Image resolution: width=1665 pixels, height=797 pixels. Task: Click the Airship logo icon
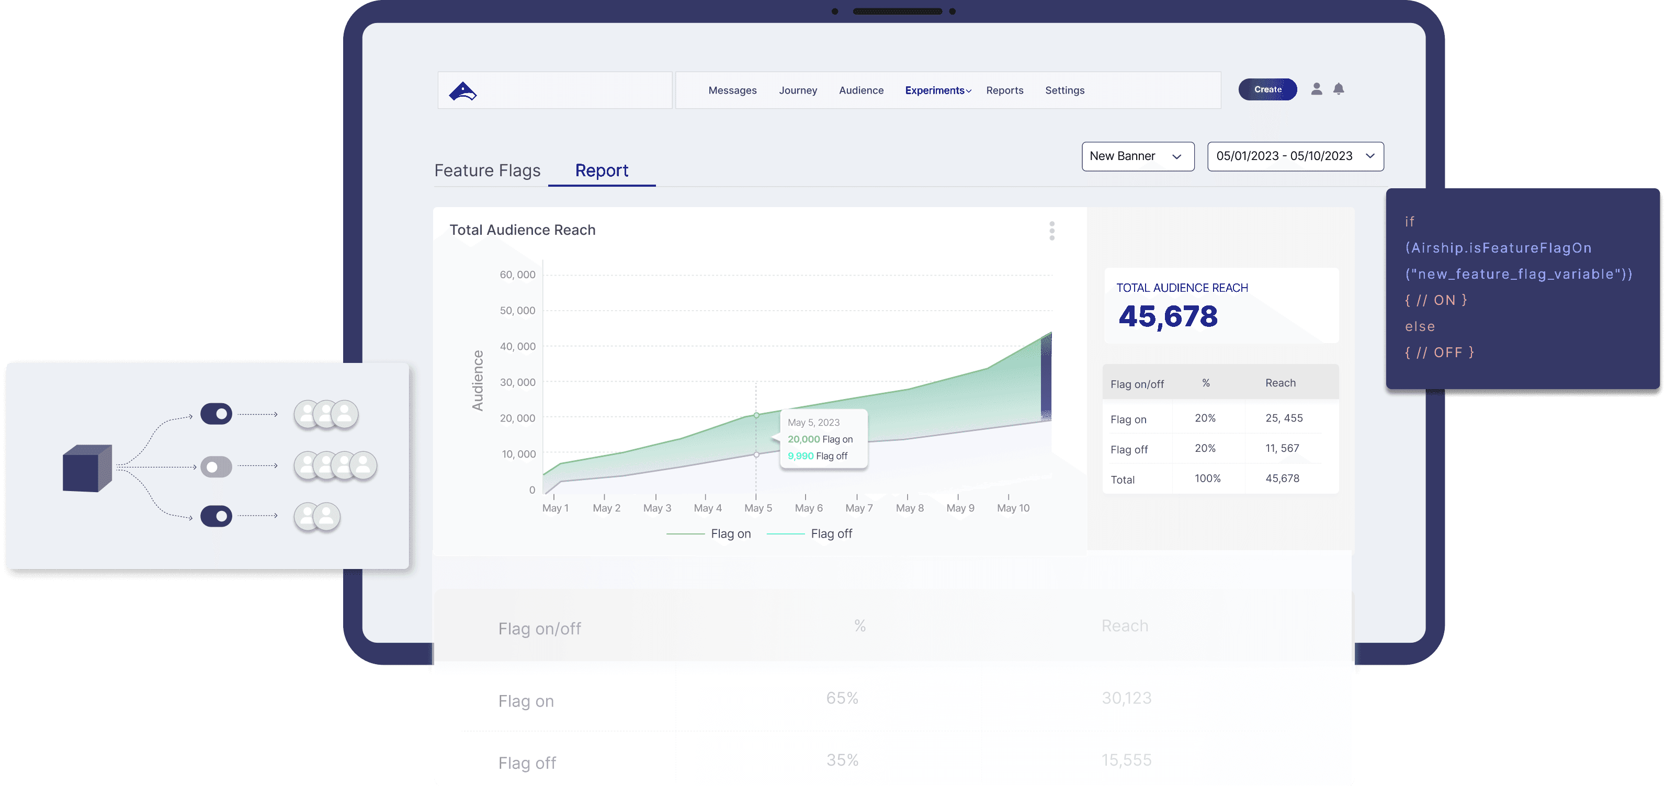point(463,91)
